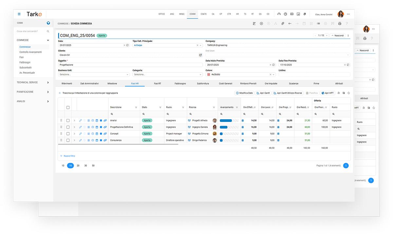The image size is (393, 234).
Task: Click the pencil edit icon for Analisi row
Action: click(81, 121)
